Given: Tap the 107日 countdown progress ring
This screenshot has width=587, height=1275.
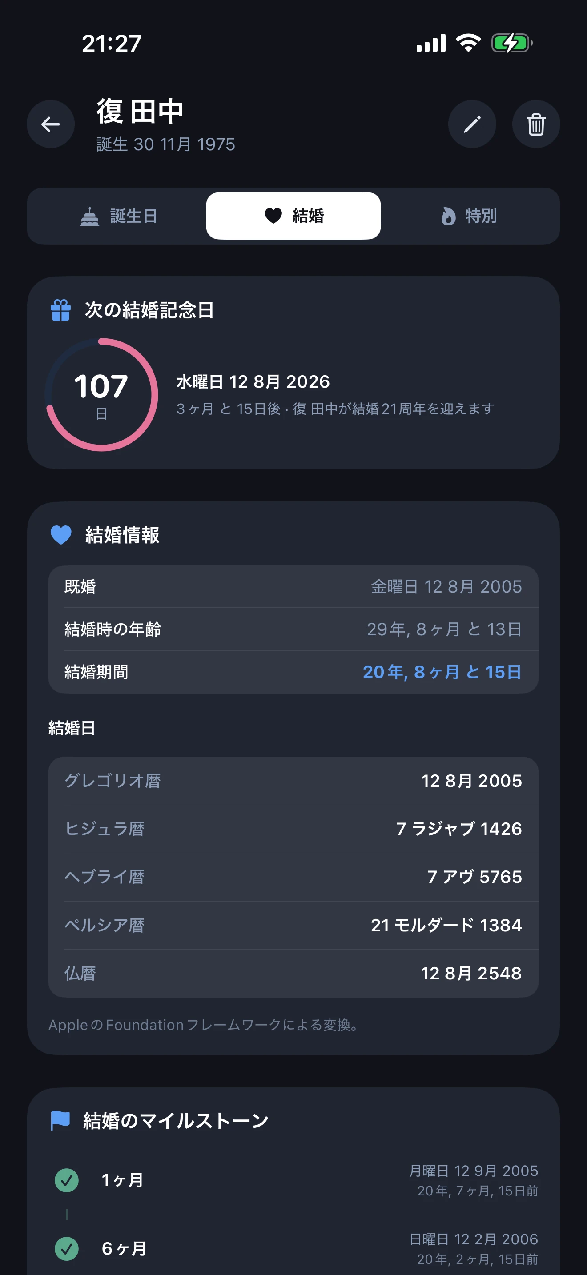Looking at the screenshot, I should point(101,394).
